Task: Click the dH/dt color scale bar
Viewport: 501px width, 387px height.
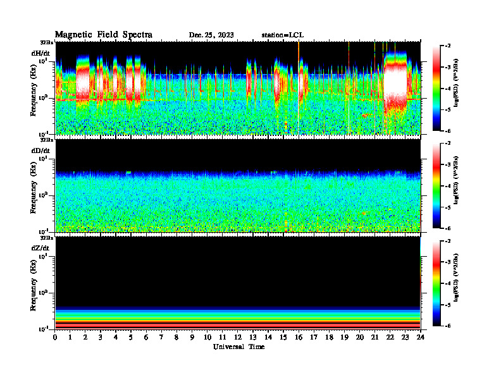Action: (436, 89)
